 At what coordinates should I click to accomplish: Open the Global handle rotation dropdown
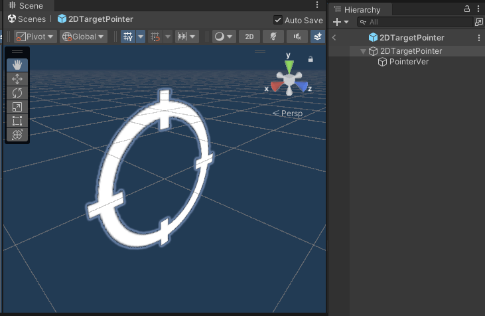[x=84, y=37]
